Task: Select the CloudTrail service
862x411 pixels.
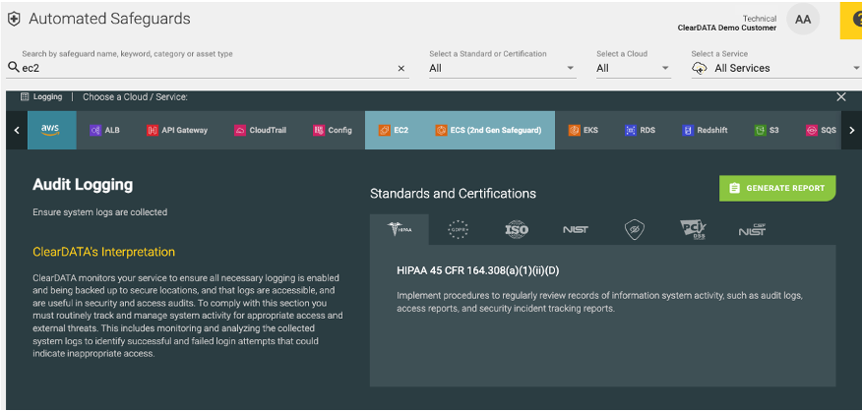Action: (260, 130)
